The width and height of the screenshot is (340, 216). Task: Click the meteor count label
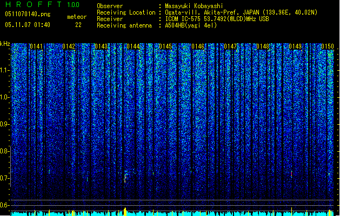[x=77, y=17]
